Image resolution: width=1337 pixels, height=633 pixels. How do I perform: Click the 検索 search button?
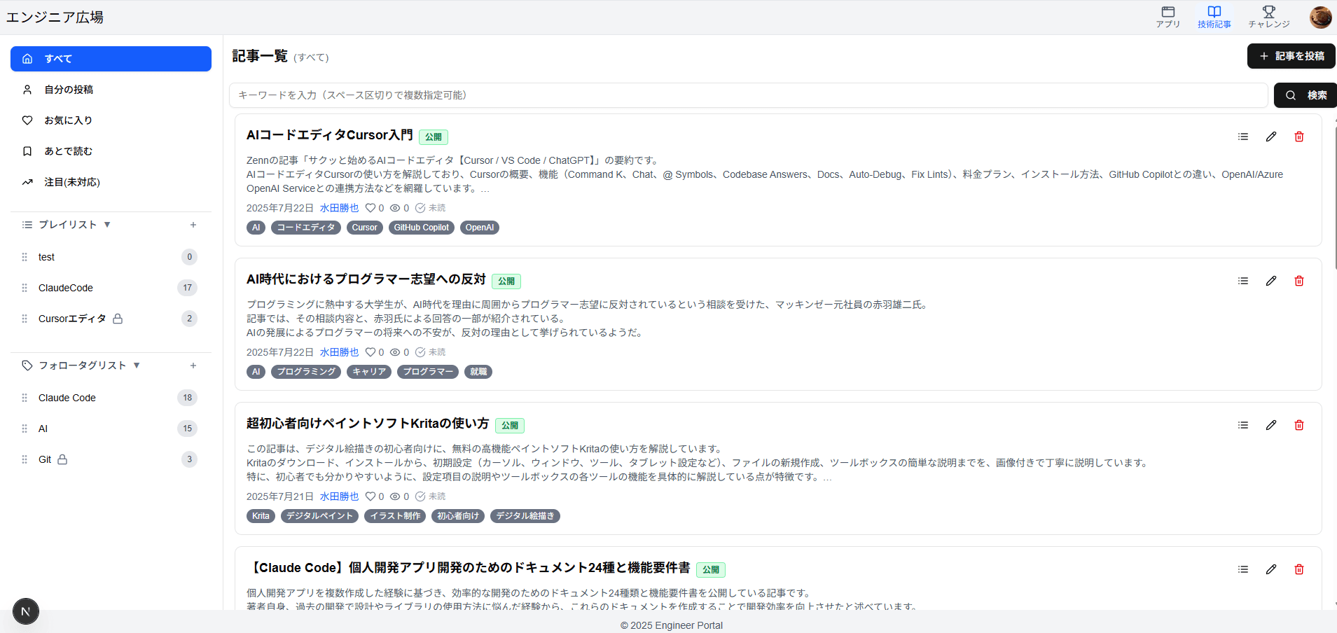click(x=1305, y=95)
